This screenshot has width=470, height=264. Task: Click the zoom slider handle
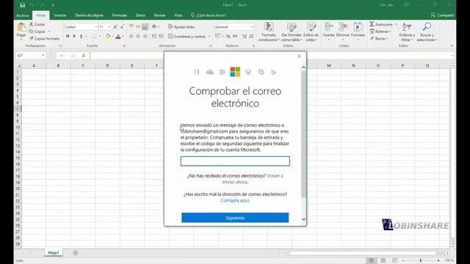click(x=421, y=261)
